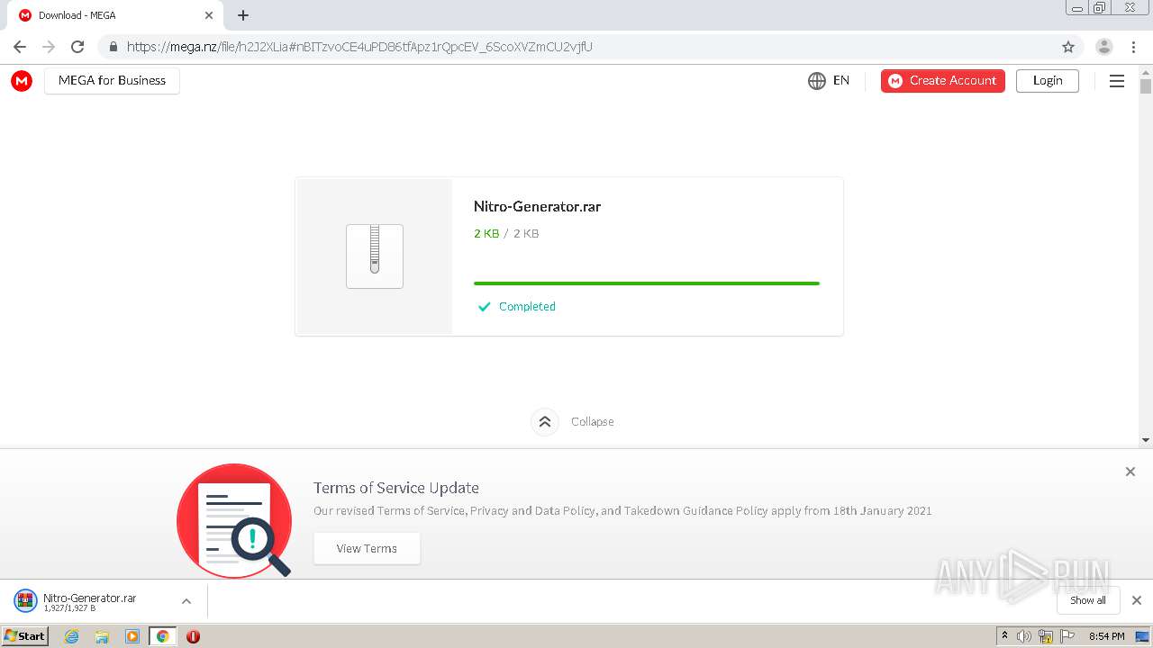Click the Chrome taskbar icon
This screenshot has height=648, width=1153.
click(x=162, y=636)
